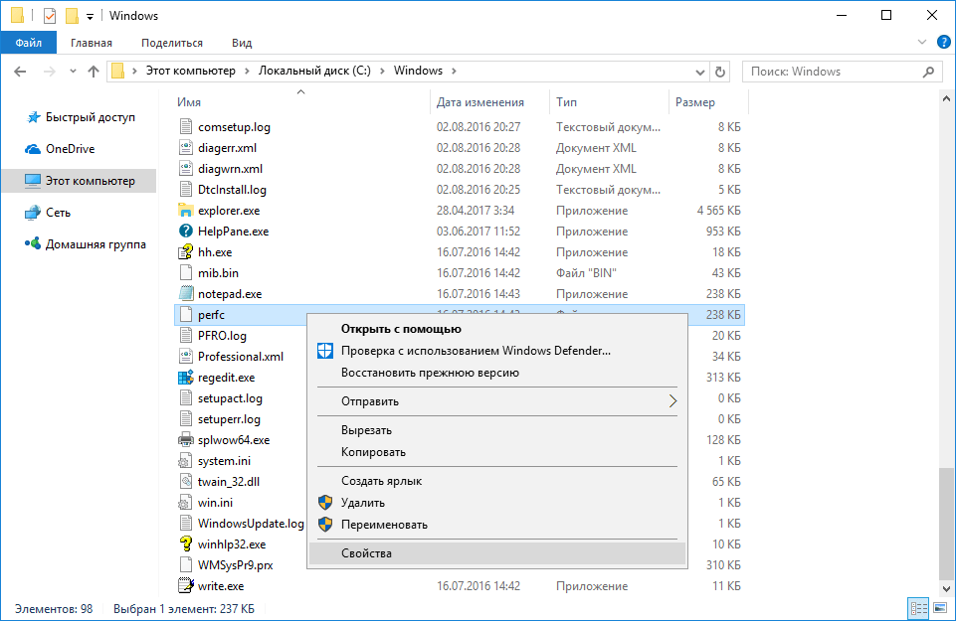Choose Вырезать in context menu

[x=496, y=430]
